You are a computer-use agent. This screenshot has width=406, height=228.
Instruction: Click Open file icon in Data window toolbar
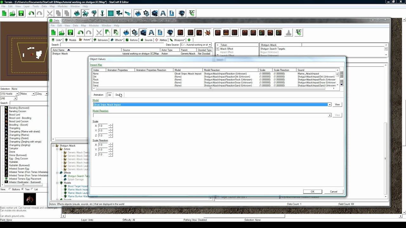tap(62, 32)
